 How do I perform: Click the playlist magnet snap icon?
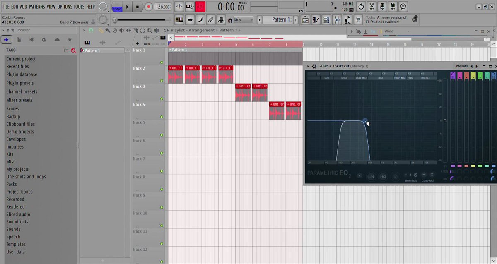pos(91,30)
